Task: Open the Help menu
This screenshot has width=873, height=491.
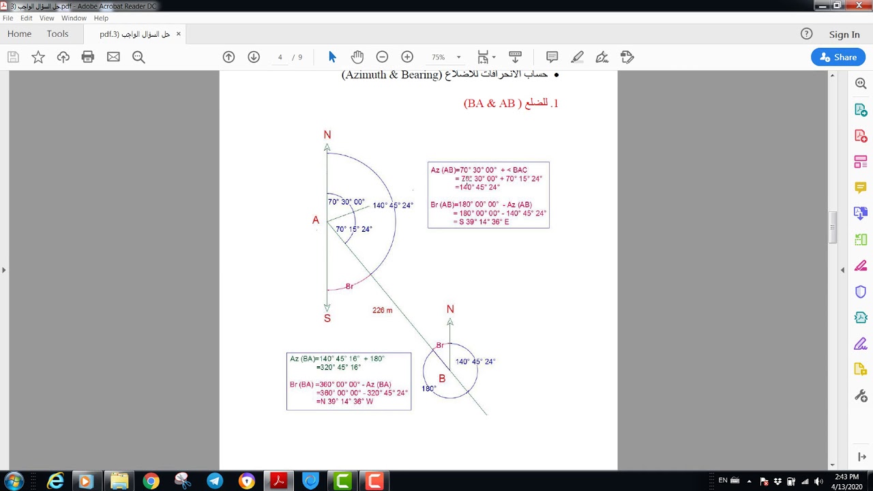Action: (x=101, y=18)
